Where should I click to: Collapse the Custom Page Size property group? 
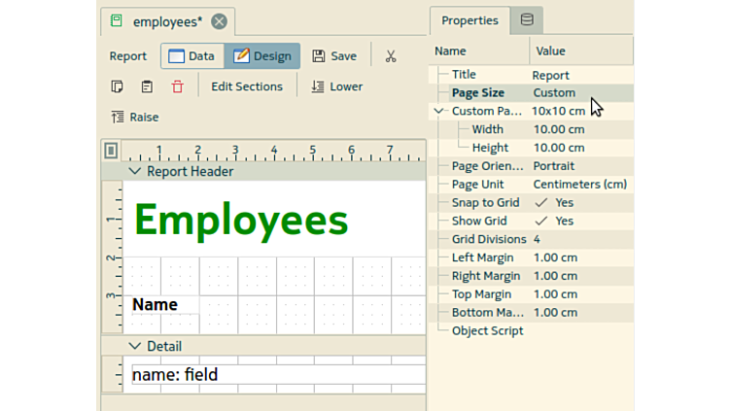(x=439, y=111)
